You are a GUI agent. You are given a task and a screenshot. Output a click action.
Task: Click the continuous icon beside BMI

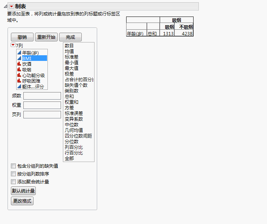click(19, 58)
